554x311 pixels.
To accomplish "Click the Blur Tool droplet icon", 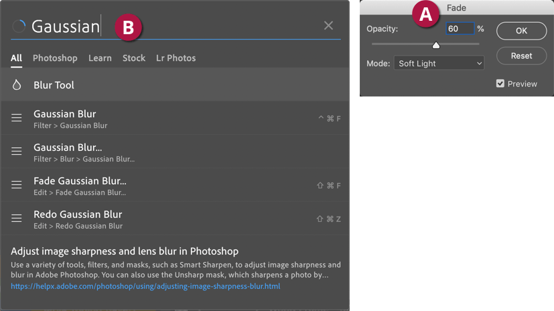I will click(17, 85).
